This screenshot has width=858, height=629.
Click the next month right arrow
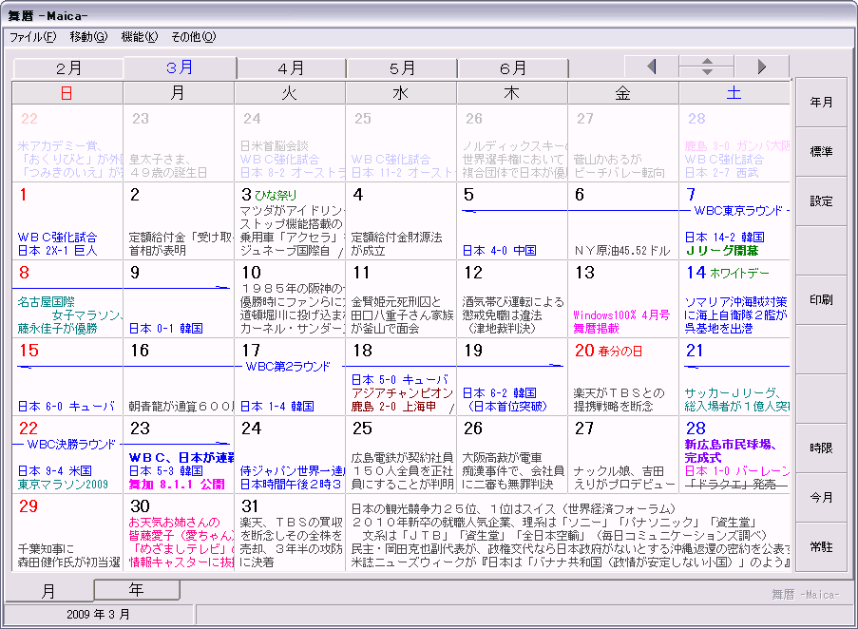point(761,67)
